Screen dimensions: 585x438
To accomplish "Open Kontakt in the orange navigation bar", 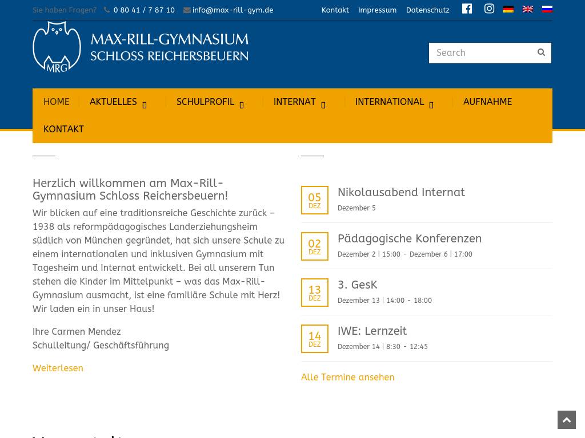I will tap(63, 129).
